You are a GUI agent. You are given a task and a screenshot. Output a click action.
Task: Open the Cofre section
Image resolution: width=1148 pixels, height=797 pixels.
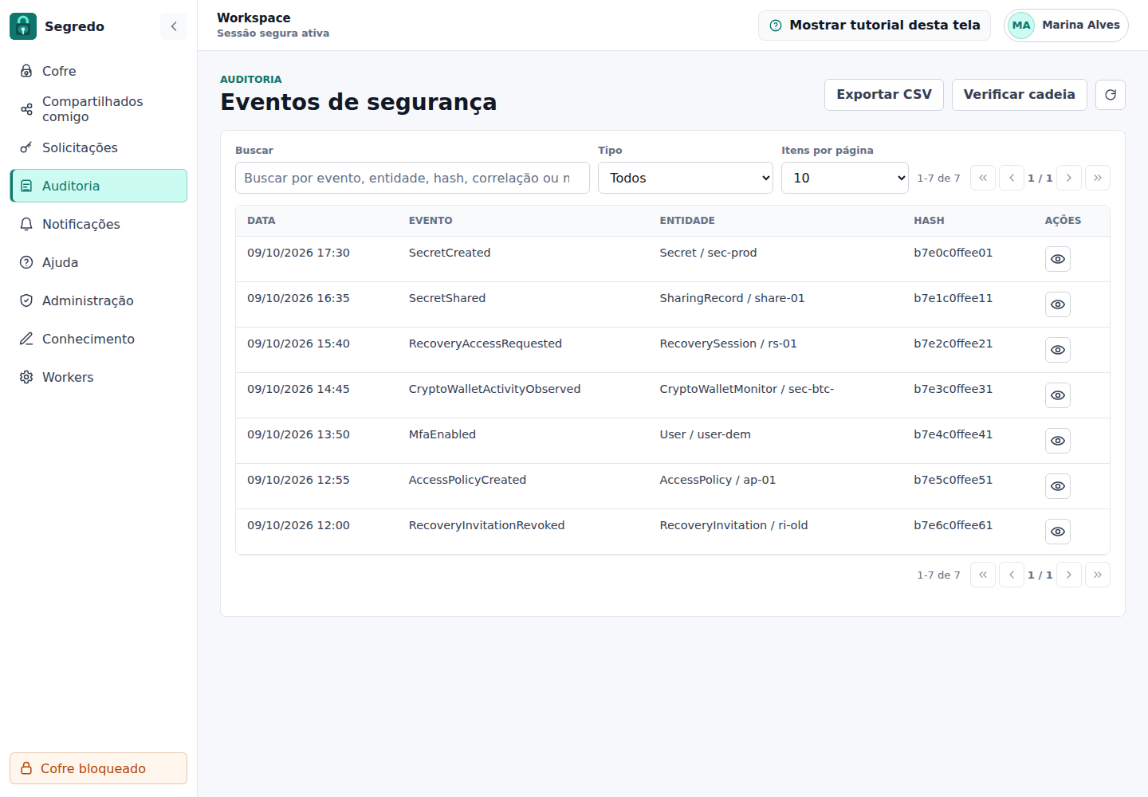pyautogui.click(x=98, y=71)
